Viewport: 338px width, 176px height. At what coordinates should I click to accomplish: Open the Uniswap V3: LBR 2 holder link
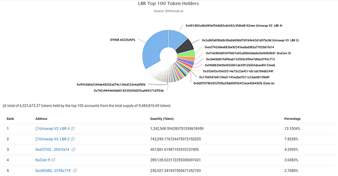pyautogui.click(x=54, y=139)
